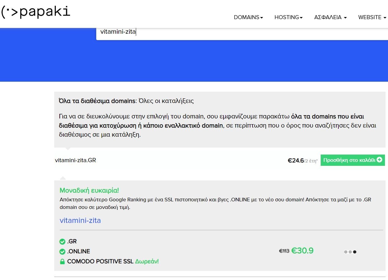Click the Μοναδική ευκαιρία! heading

[89, 190]
